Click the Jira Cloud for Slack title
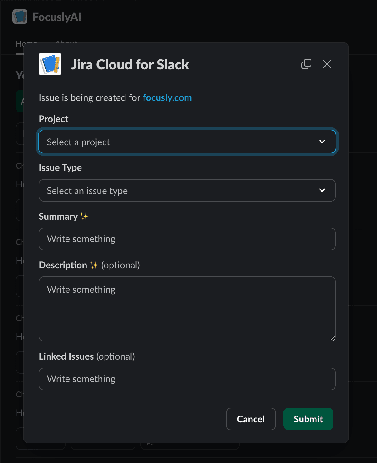This screenshot has width=377, height=463. tap(130, 65)
